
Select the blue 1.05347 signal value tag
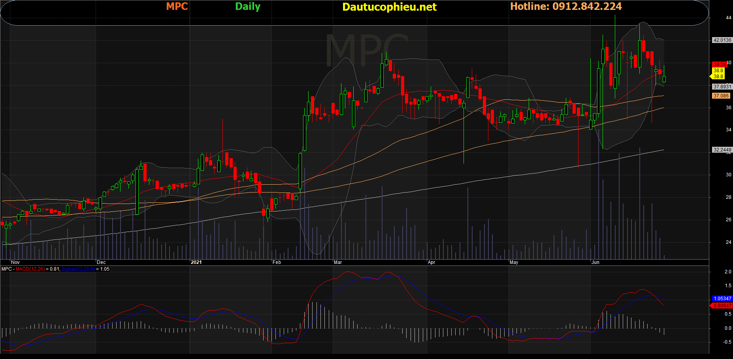[722, 299]
